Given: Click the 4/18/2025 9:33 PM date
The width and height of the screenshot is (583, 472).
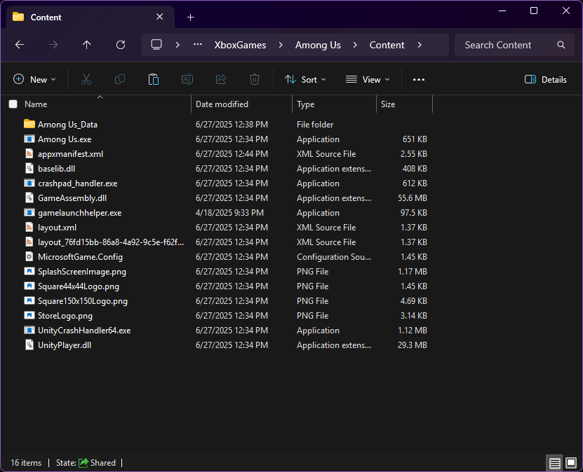Looking at the screenshot, I should pos(229,213).
